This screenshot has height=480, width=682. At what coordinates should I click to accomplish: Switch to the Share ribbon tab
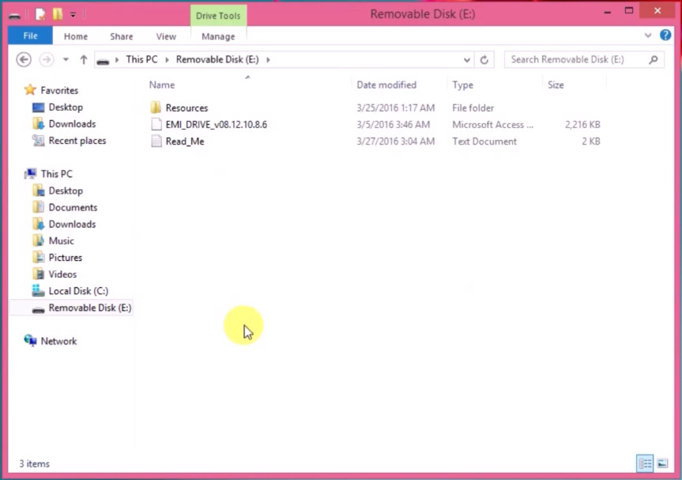click(122, 36)
